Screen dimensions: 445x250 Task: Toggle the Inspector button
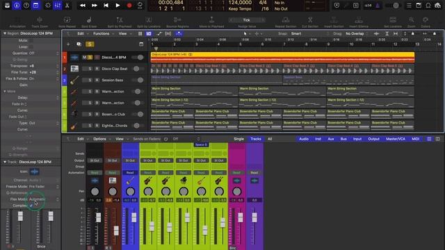pyautogui.click(x=17, y=6)
